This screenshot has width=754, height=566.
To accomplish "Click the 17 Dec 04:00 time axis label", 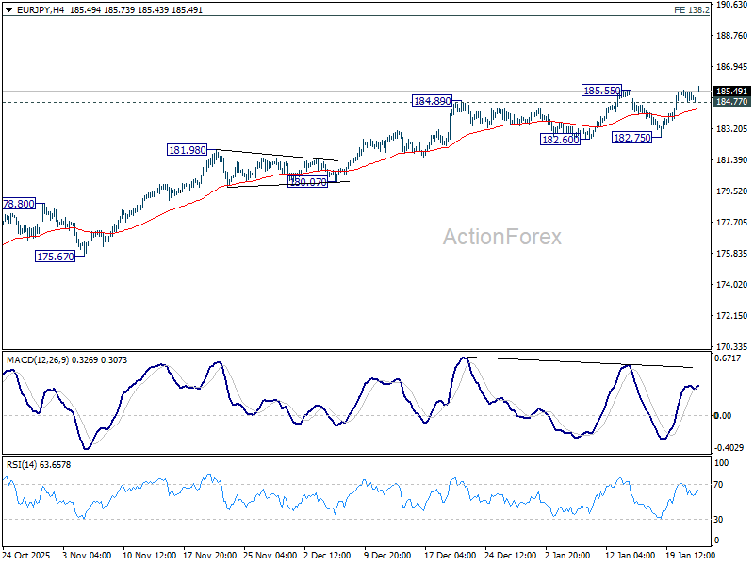I will (451, 556).
